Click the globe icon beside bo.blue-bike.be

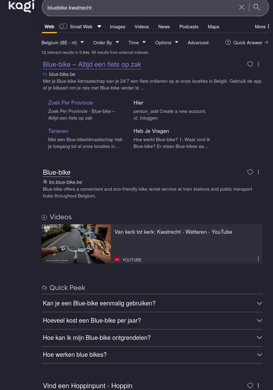tap(45, 182)
